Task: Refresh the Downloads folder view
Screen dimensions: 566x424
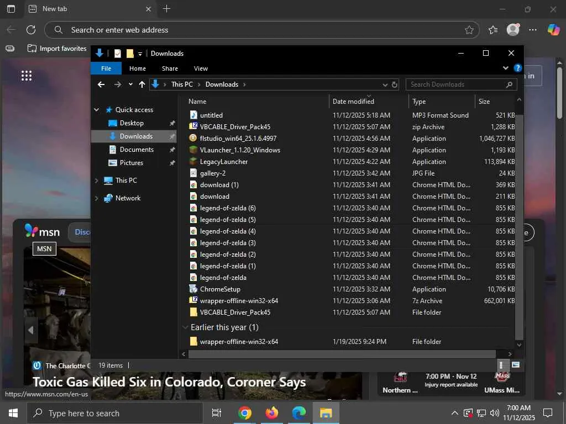Action: click(395, 84)
